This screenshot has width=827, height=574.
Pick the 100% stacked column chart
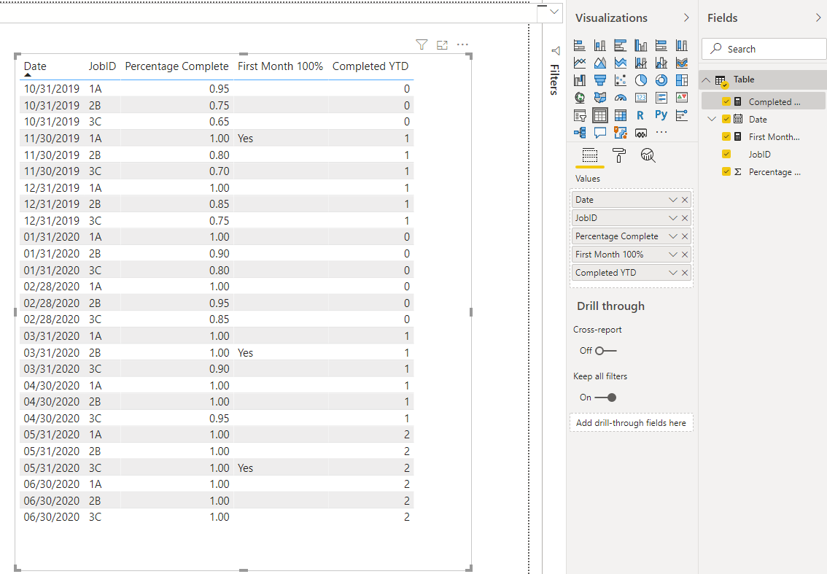coord(681,45)
